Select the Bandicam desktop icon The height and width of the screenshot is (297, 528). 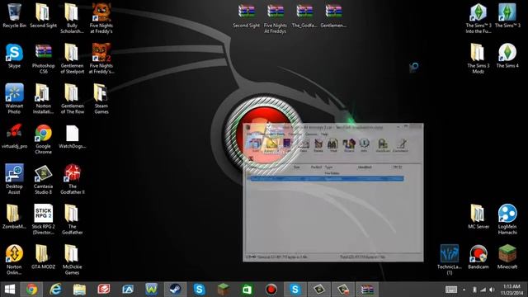click(478, 257)
